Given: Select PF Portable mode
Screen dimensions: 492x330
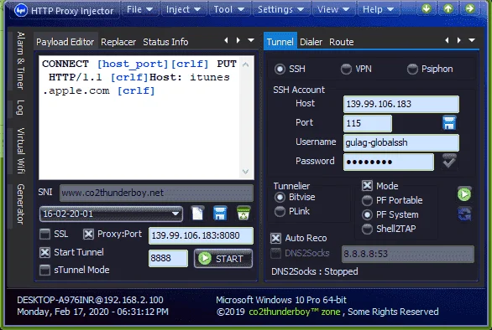Looking at the screenshot, I should (392, 200).
